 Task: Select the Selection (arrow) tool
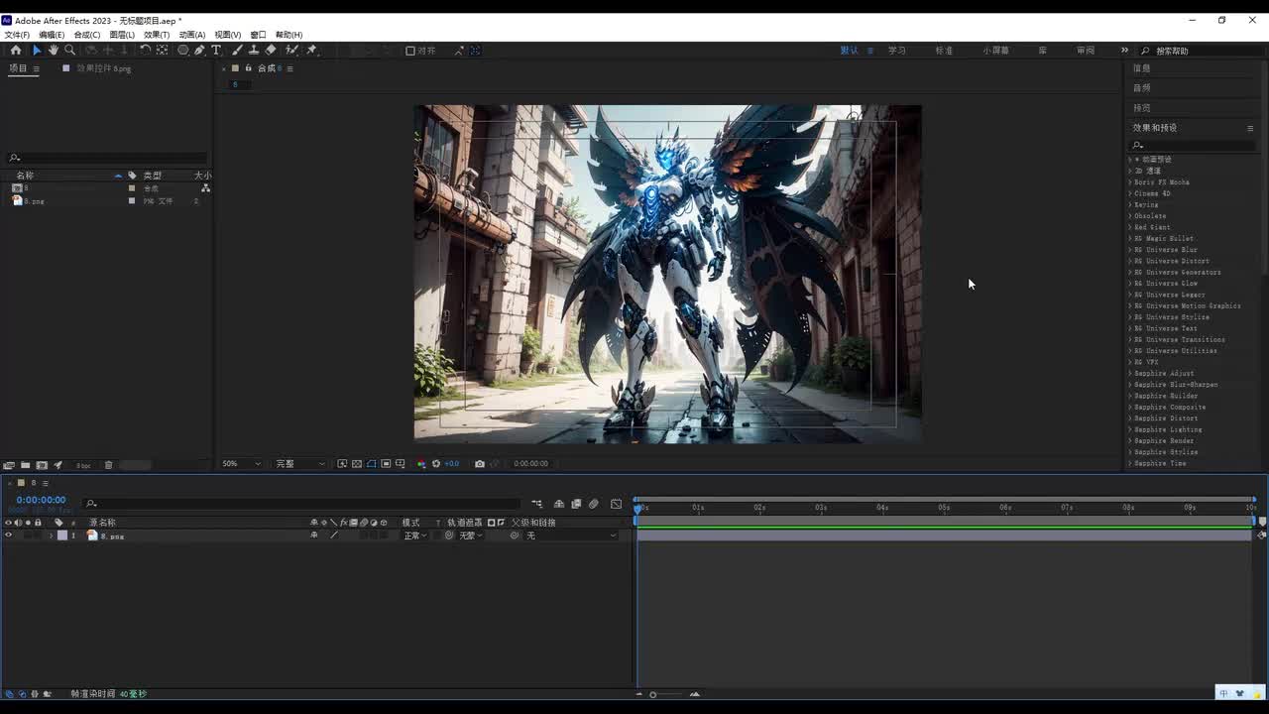tap(37, 50)
